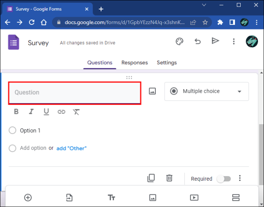
Task: Open the Multiple choice question type dropdown
Action: tap(207, 91)
